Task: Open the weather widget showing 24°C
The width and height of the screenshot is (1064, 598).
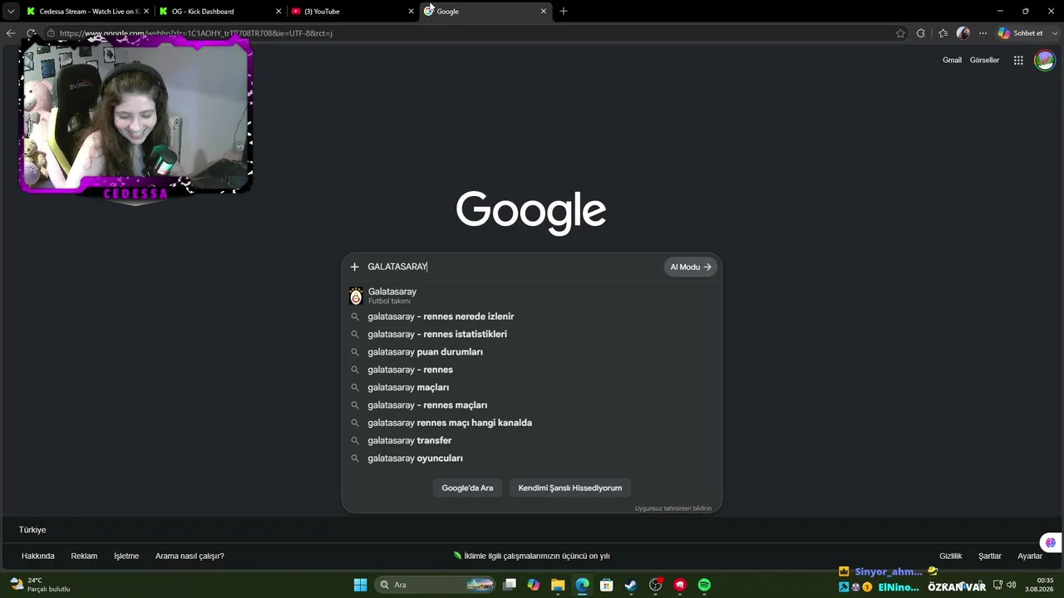Action: pyautogui.click(x=40, y=585)
